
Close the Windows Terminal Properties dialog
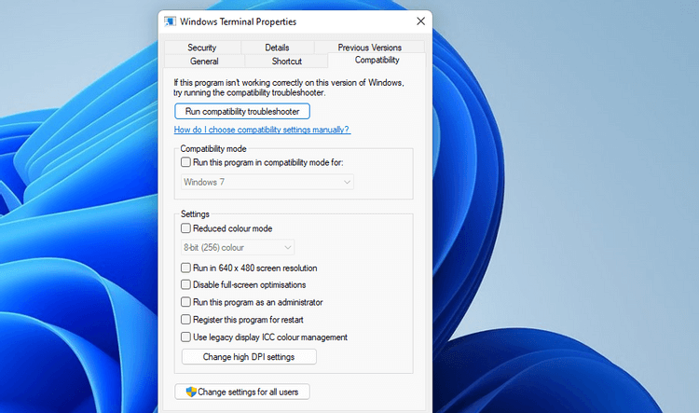point(420,21)
